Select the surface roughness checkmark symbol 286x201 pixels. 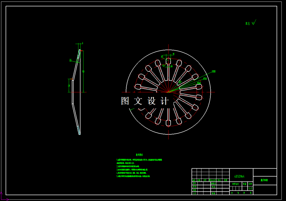tap(254, 22)
